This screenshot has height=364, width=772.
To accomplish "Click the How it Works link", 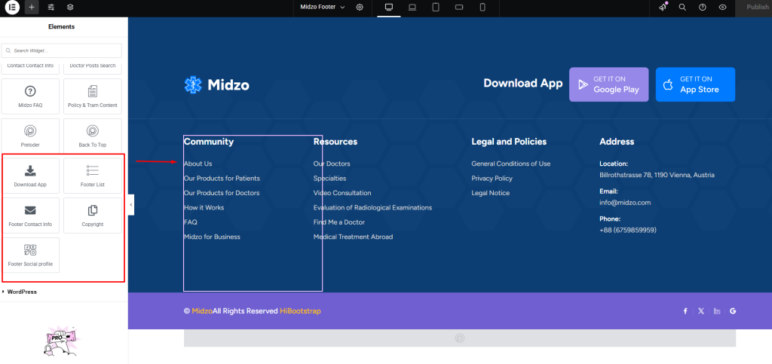I will 204,207.
